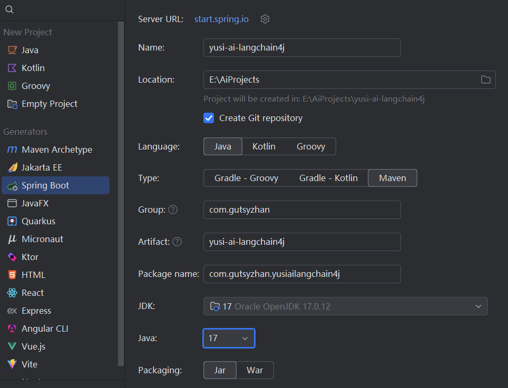
Task: Expand the Java version dropdown
Action: point(229,338)
